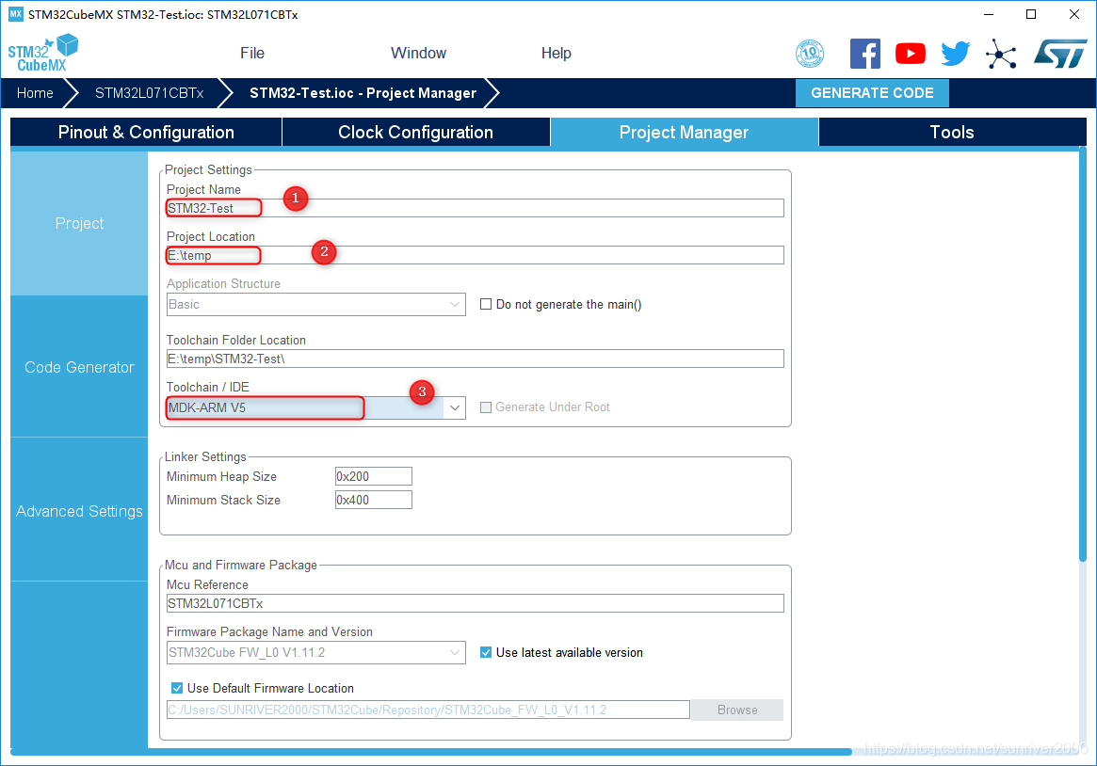The image size is (1097, 766).
Task: Select STM32-Test.ioc - Project Manager breadcrumb
Action: coord(363,93)
